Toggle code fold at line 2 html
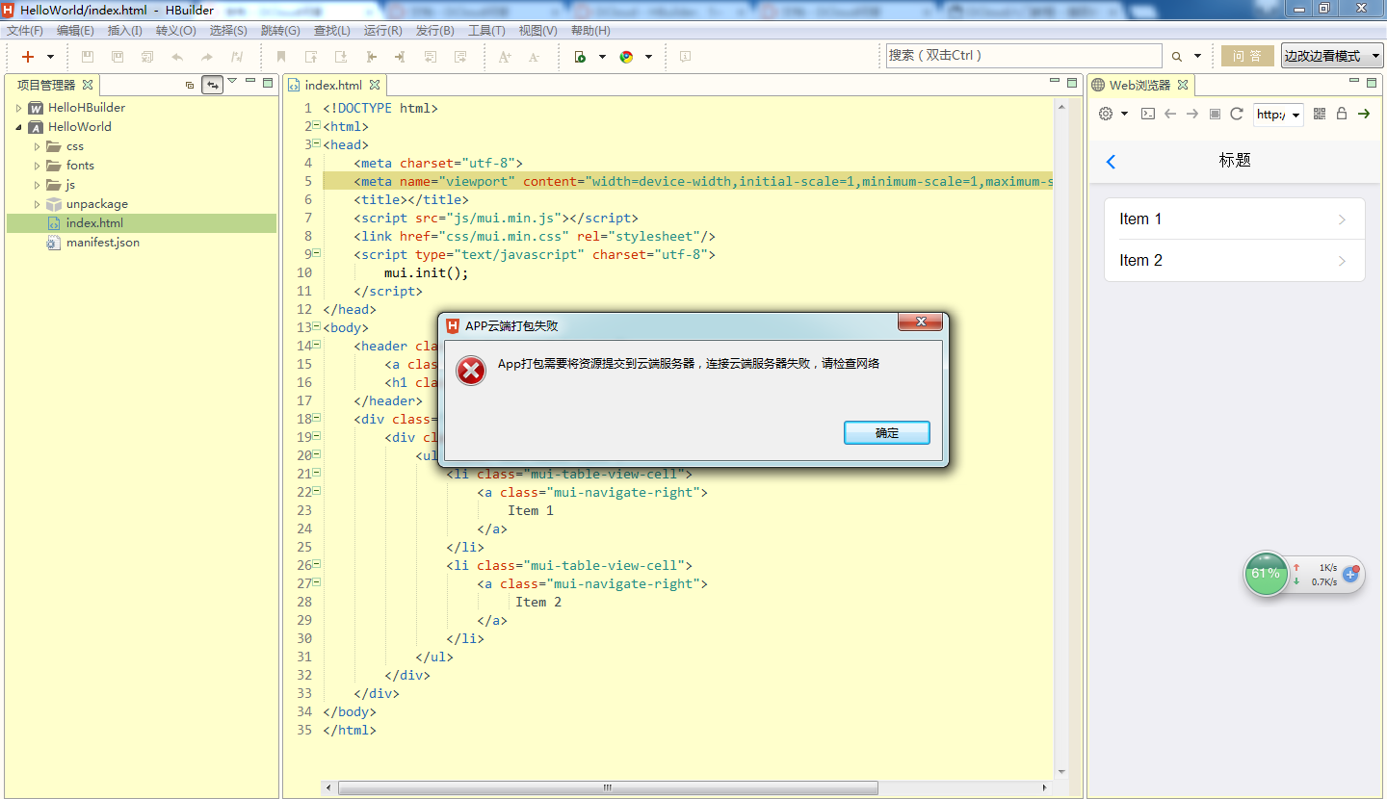Screen dimensions: 1387x799 (317, 125)
